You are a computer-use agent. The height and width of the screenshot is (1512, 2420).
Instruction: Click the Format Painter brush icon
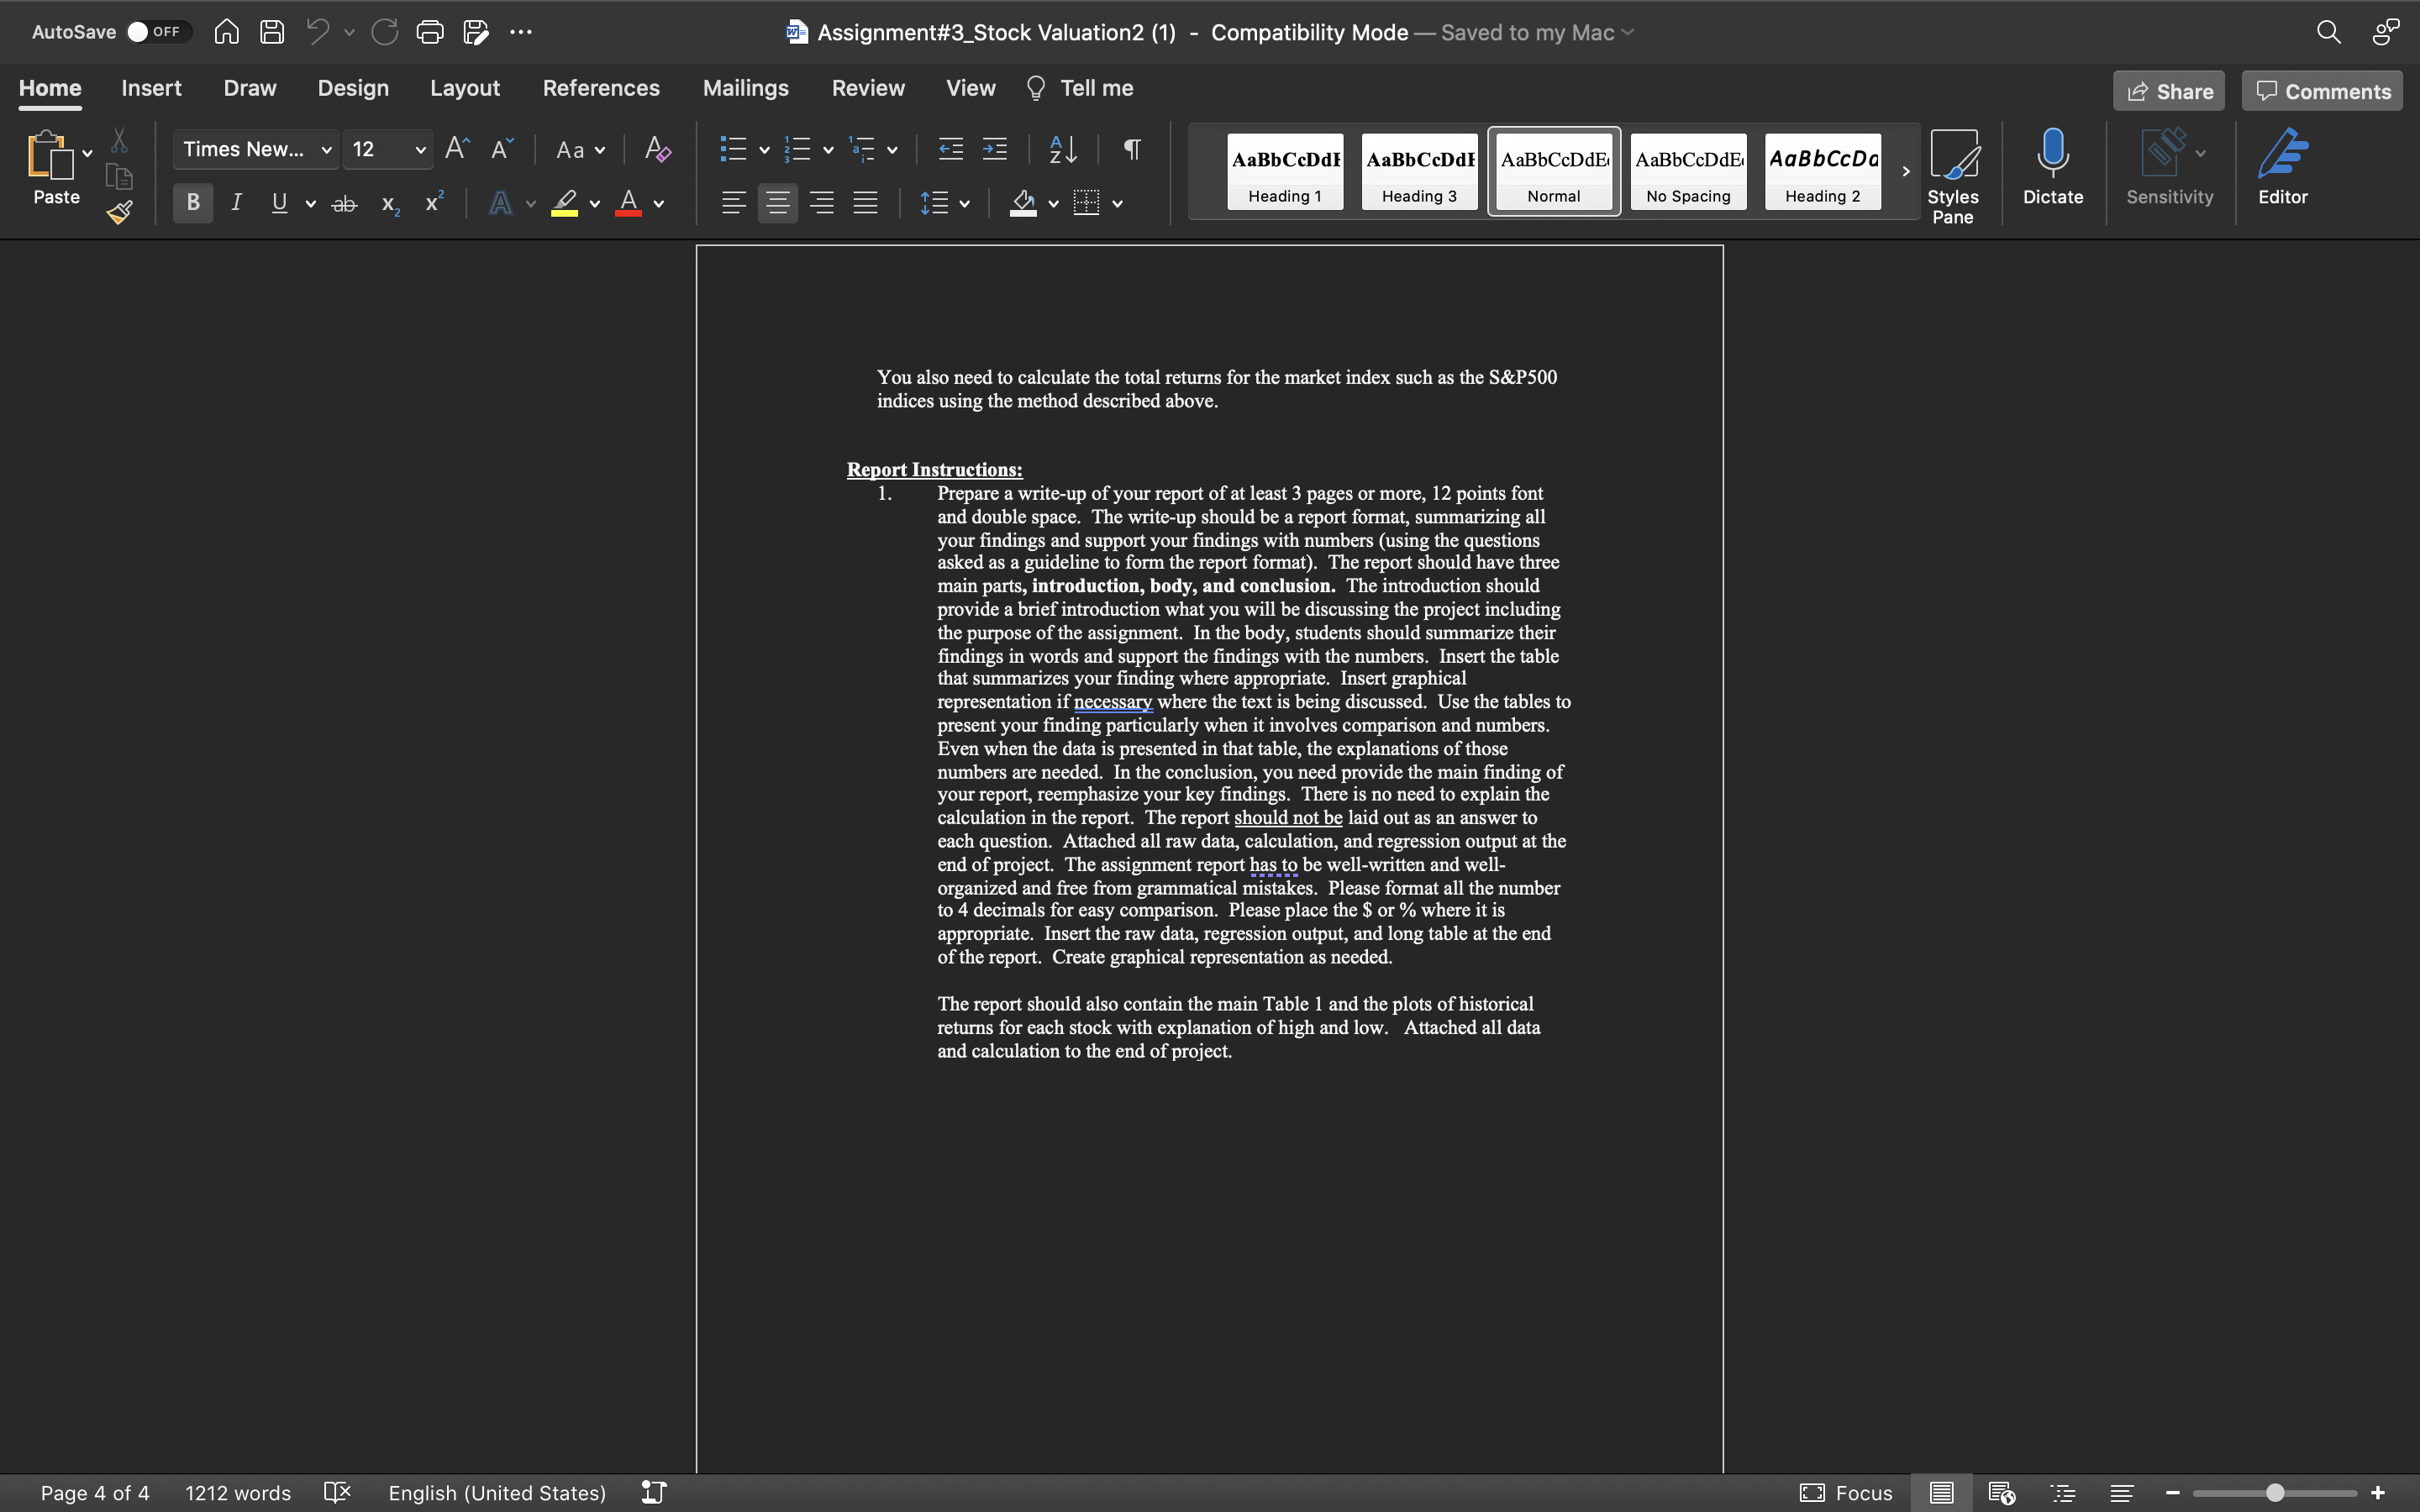(120, 212)
